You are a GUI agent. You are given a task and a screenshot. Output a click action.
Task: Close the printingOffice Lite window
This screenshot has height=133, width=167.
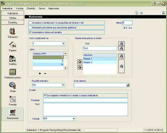tap(164, 3)
